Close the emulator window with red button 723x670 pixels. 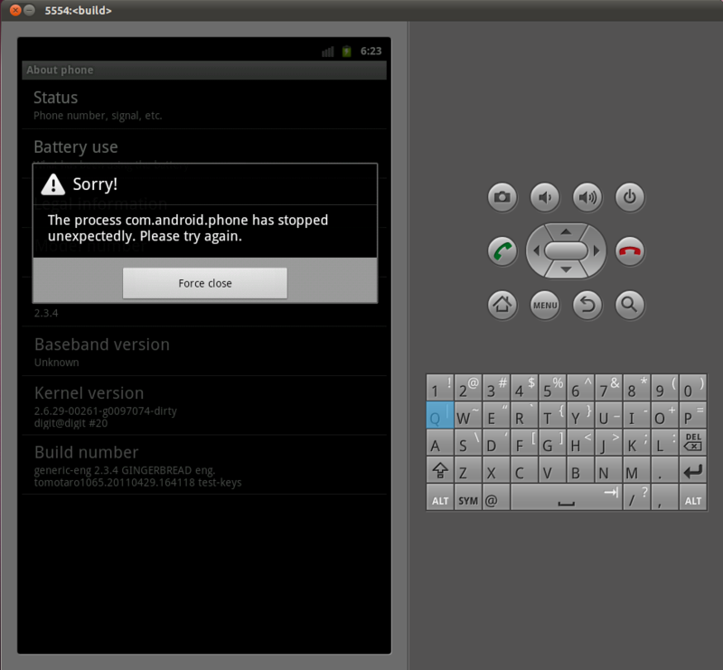coord(15,10)
